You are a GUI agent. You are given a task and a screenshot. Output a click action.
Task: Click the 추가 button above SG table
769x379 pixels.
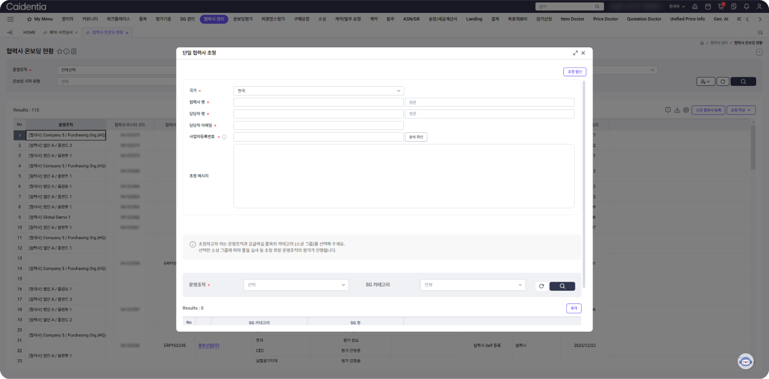573,308
